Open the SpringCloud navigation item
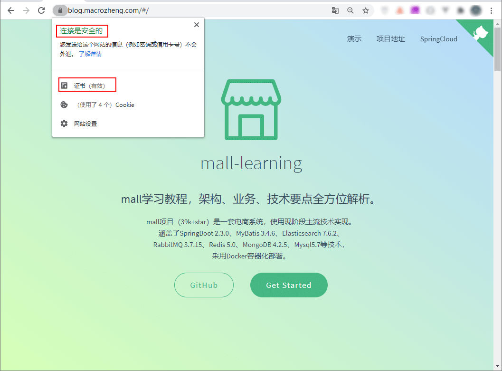 pyautogui.click(x=439, y=39)
